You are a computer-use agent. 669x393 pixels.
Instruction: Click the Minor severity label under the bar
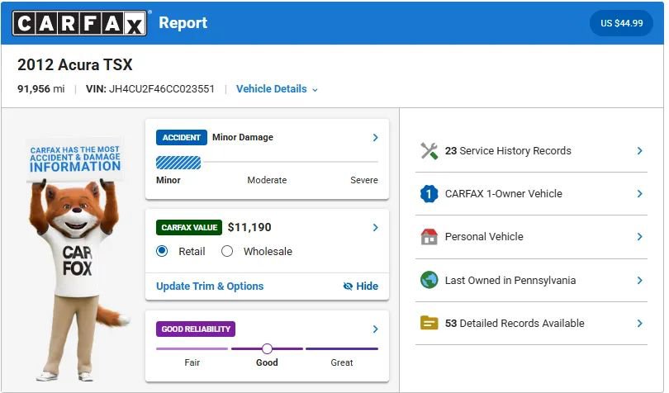[x=168, y=180]
